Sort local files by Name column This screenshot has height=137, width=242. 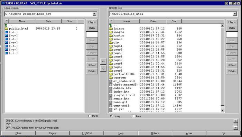22,21
